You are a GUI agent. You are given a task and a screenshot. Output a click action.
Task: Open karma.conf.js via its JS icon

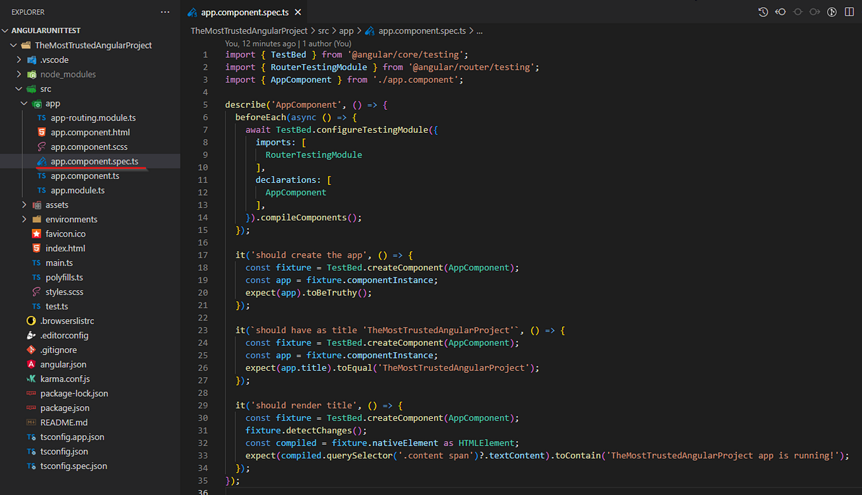(32, 378)
